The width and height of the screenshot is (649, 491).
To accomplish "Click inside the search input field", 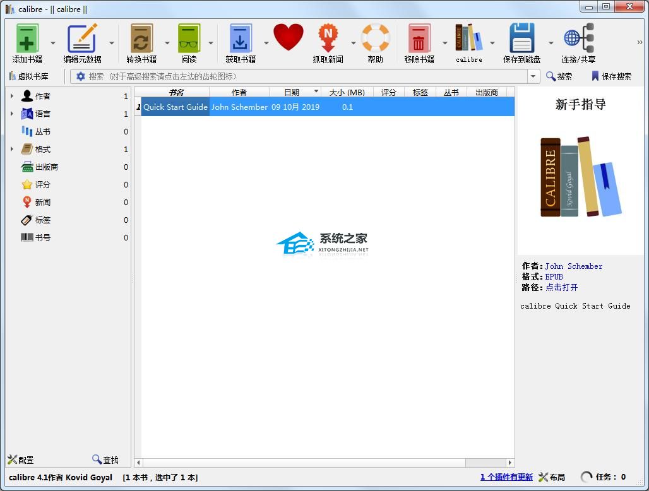I will pos(306,76).
